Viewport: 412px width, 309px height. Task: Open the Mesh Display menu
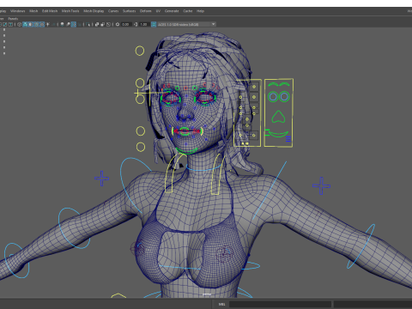94,11
